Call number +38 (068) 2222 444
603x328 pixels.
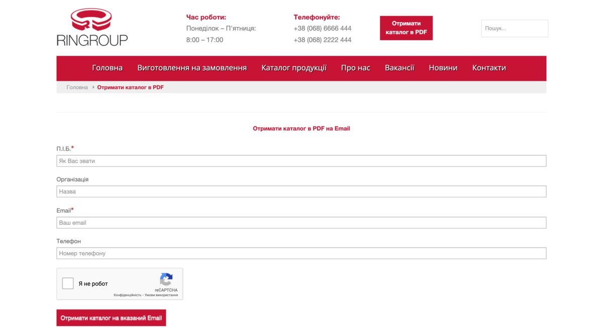(322, 39)
